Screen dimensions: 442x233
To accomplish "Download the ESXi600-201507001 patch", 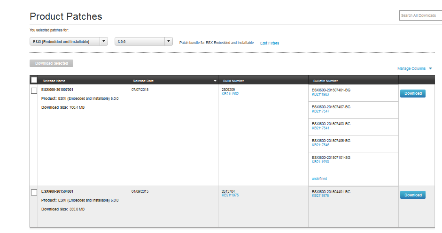I will [x=413, y=93].
